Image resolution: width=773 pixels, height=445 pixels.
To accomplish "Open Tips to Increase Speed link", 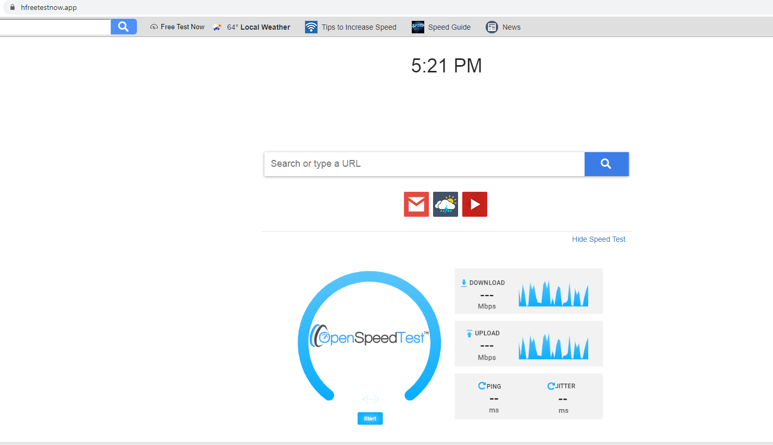I will 359,27.
